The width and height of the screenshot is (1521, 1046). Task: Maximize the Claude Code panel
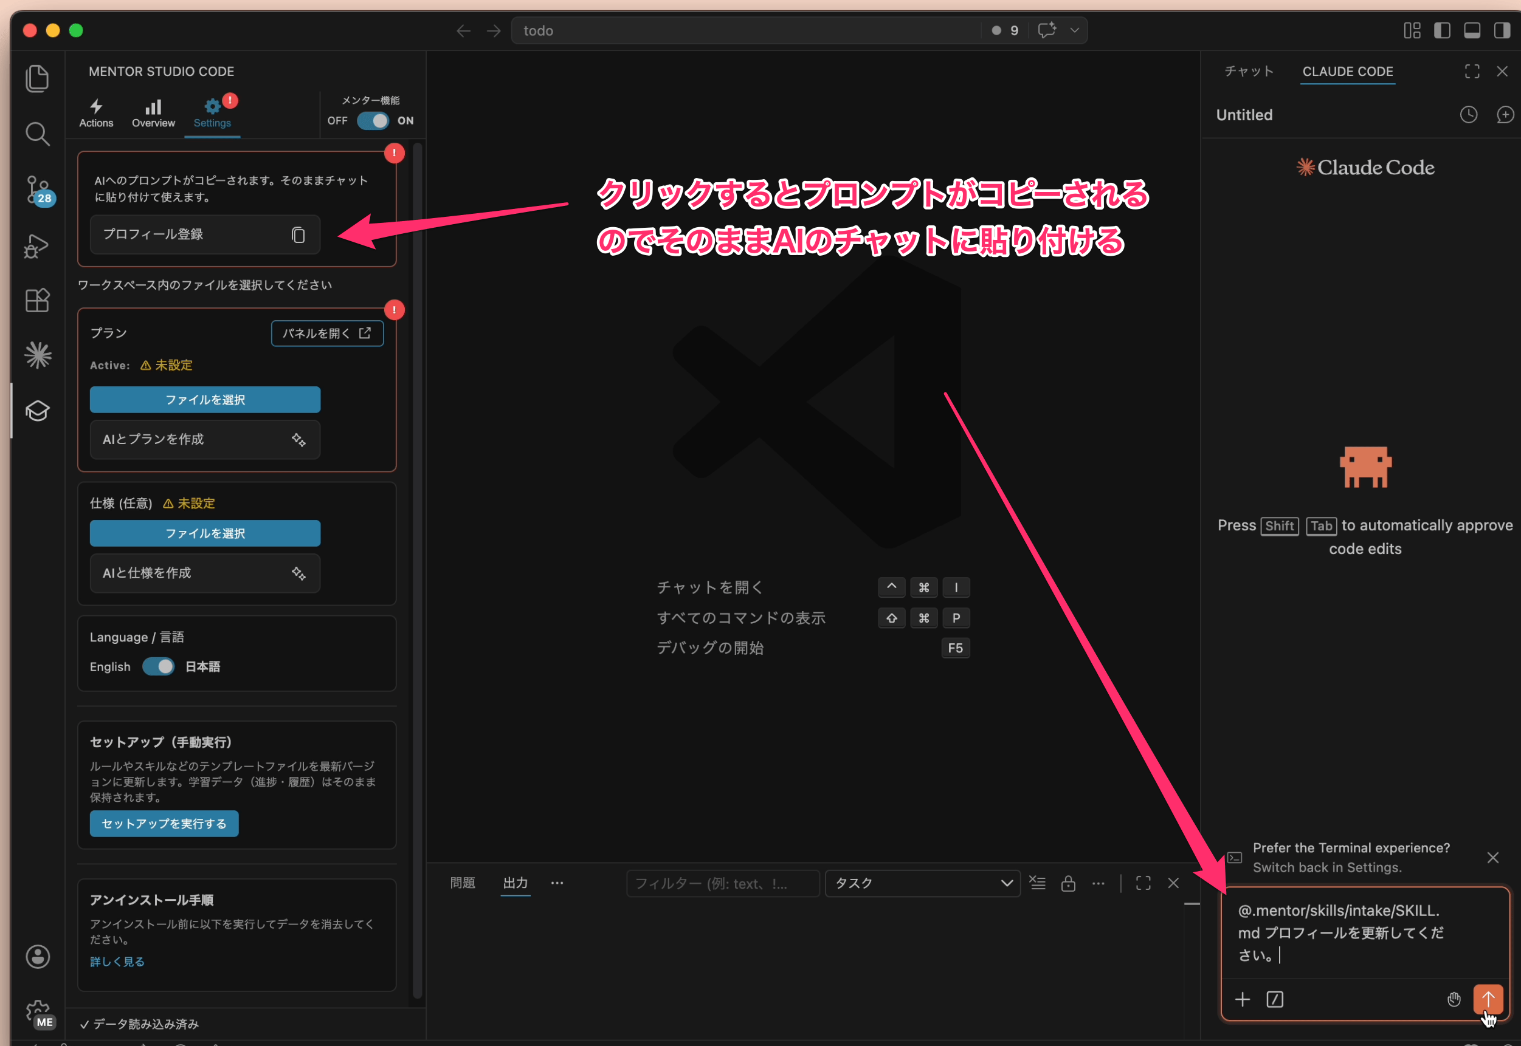(x=1472, y=72)
